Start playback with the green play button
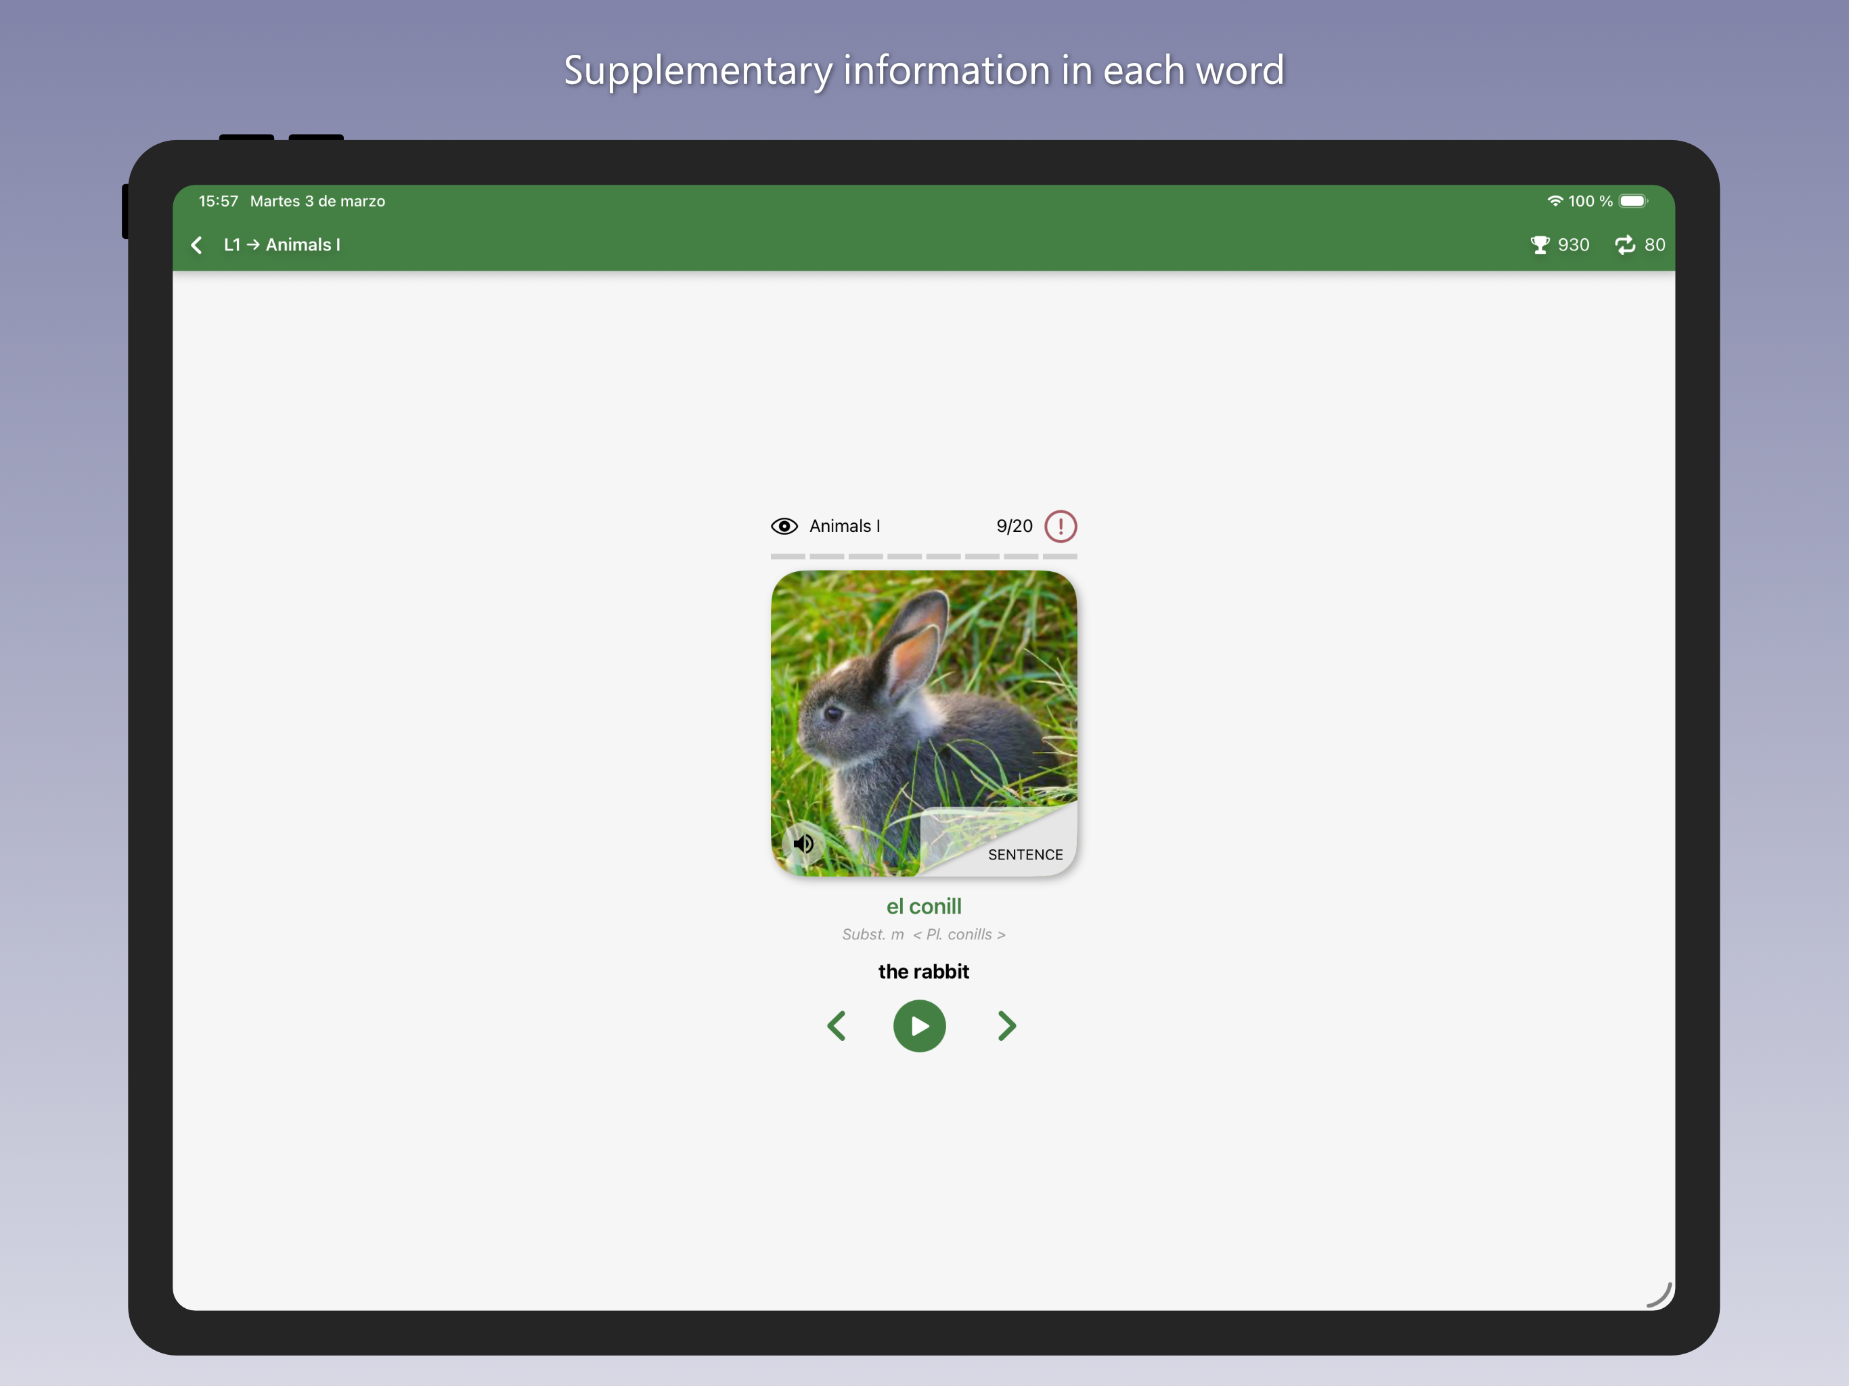Screen dimensions: 1849x1386 click(x=920, y=1026)
